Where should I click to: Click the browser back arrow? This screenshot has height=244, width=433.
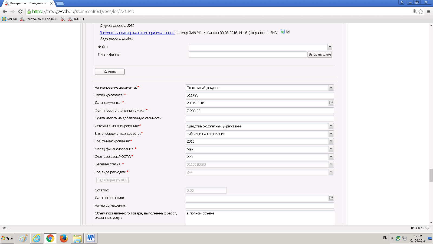(5, 11)
